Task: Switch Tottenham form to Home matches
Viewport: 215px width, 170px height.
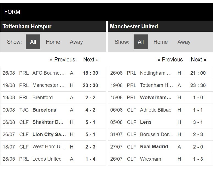Action: coord(53,42)
